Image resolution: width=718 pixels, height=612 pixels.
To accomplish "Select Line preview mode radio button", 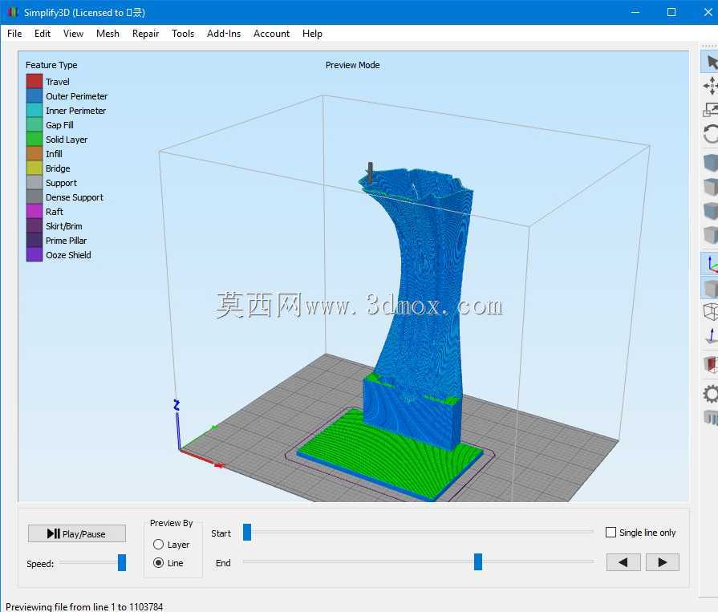I will click(x=158, y=562).
